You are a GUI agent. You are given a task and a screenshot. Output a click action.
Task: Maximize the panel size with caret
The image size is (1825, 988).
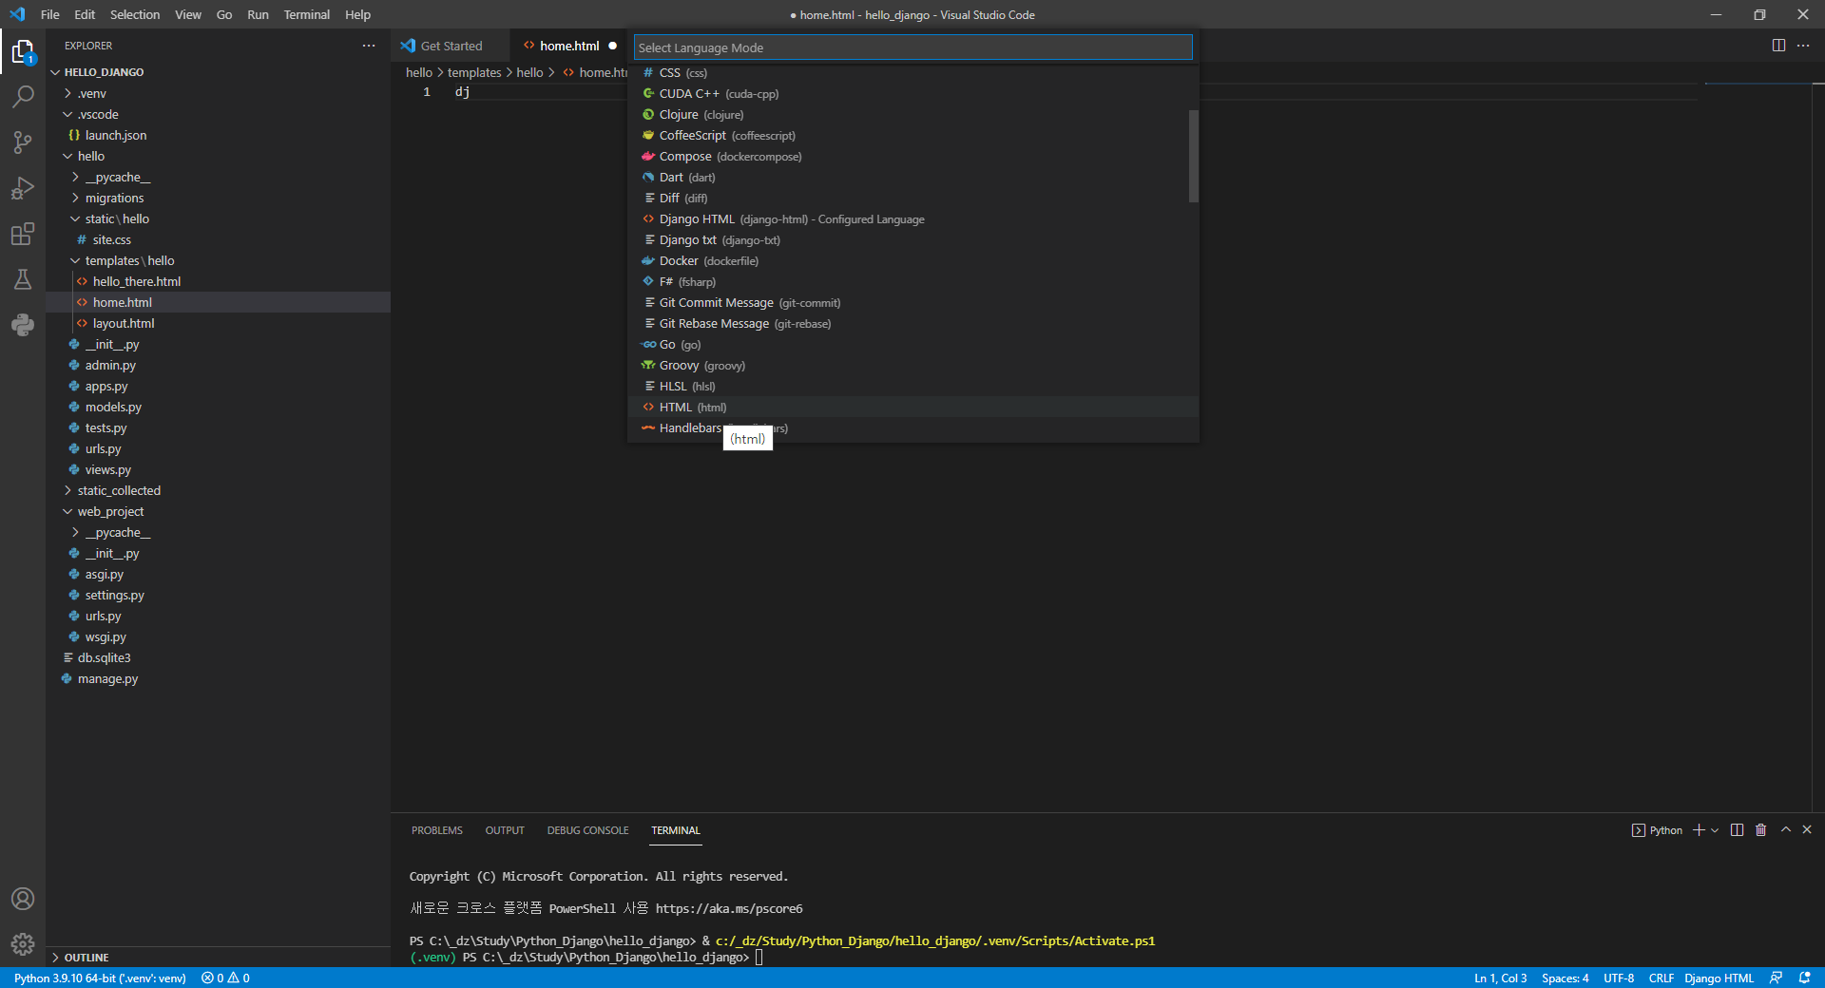pyautogui.click(x=1785, y=830)
